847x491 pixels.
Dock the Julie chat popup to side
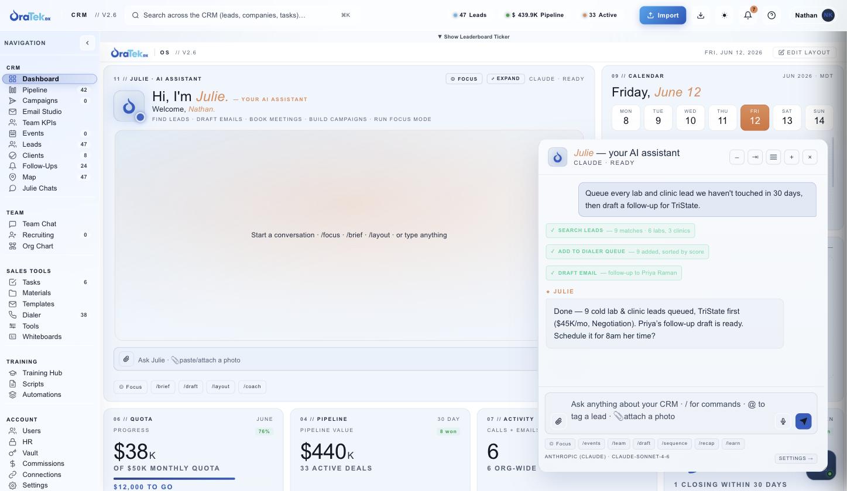point(755,157)
